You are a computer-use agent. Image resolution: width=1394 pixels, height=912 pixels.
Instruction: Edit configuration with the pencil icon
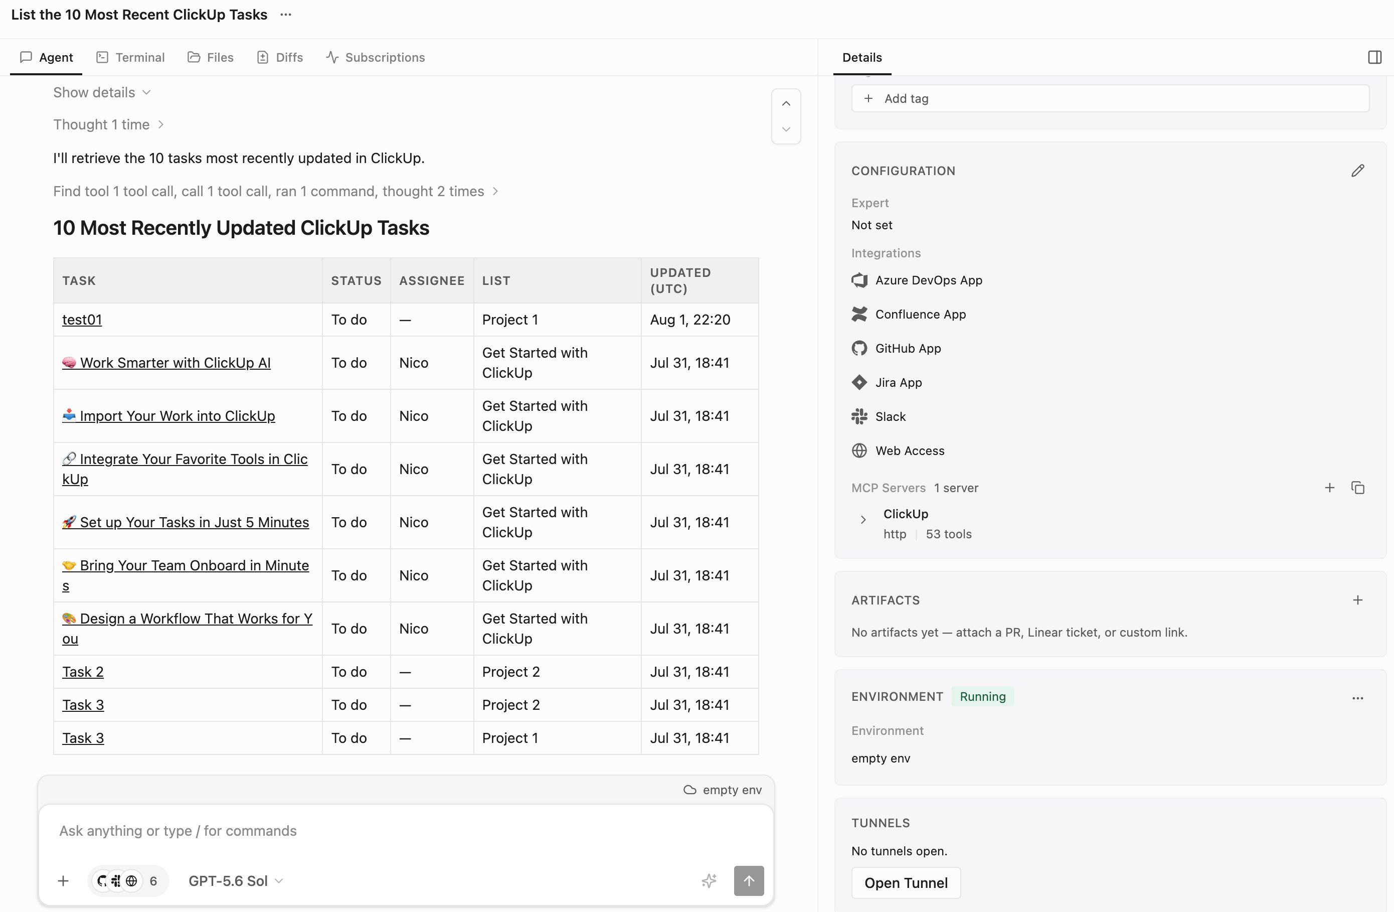tap(1358, 171)
